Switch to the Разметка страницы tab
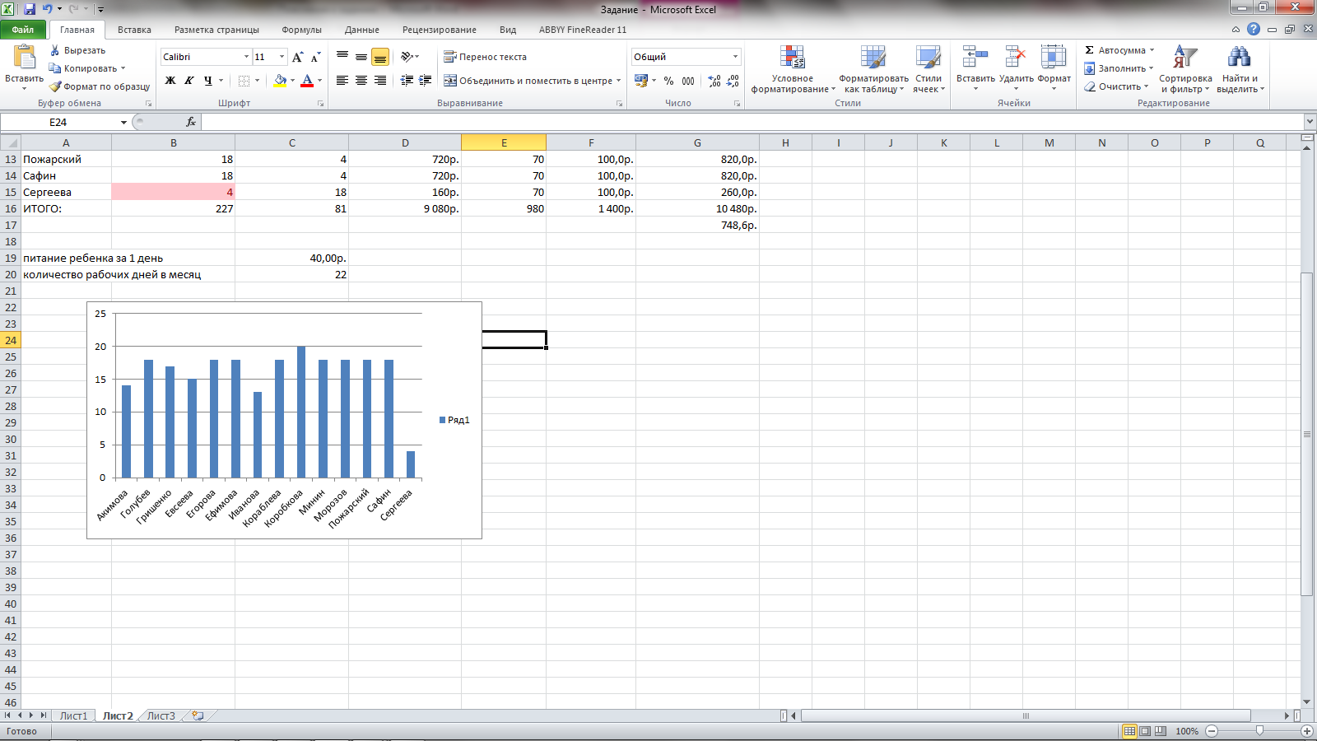Viewport: 1317px width, 741px height. 216,30
